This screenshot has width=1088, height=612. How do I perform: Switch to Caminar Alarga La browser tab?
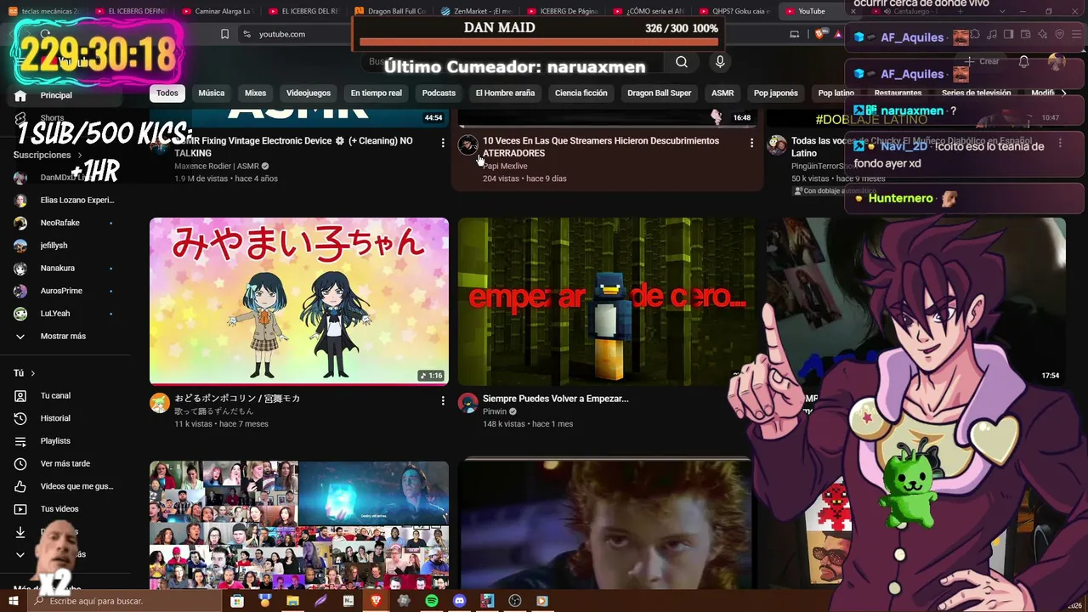coord(218,11)
